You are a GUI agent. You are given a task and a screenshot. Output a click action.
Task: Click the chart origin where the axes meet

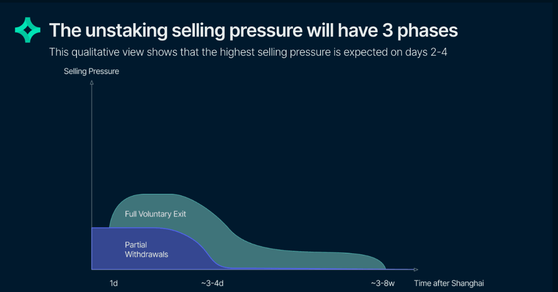tap(92, 269)
